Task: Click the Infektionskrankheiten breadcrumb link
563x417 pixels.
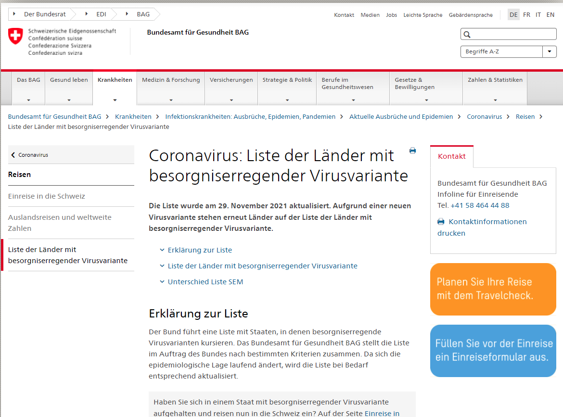Action: pos(250,116)
